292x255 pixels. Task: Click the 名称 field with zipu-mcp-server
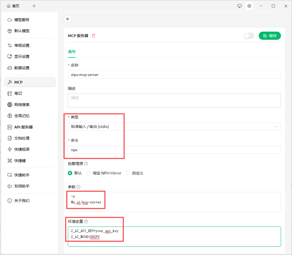[x=174, y=75]
